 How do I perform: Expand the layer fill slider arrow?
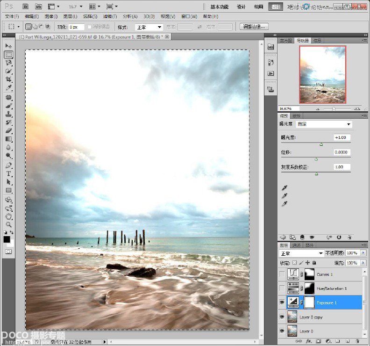[363, 263]
